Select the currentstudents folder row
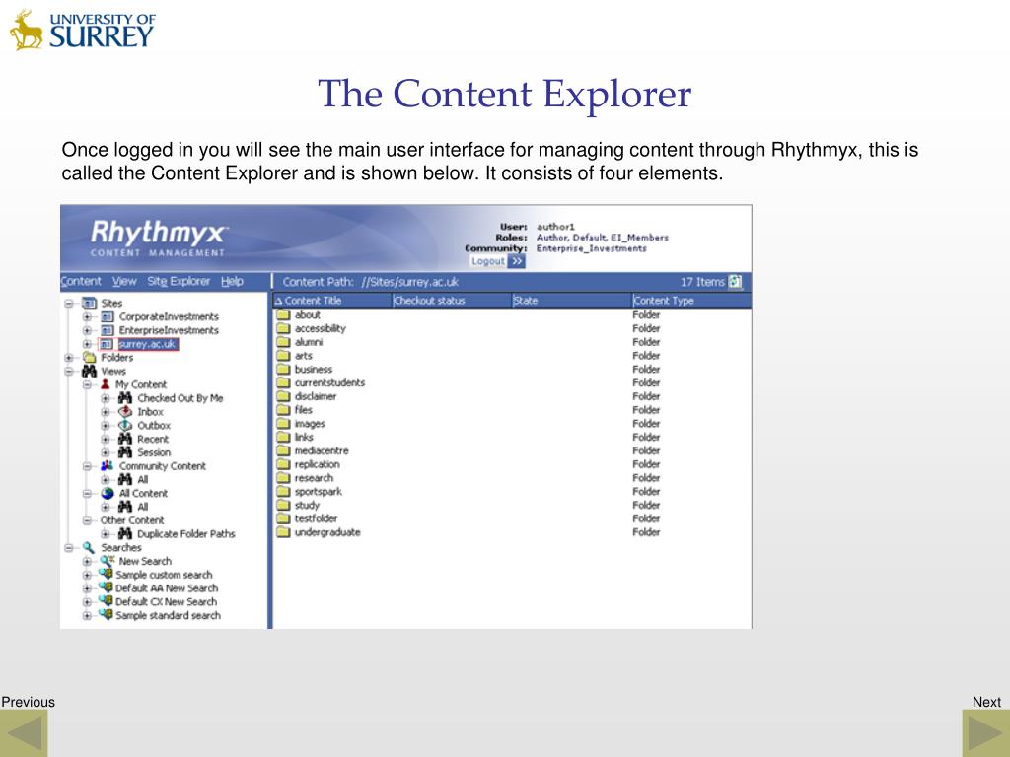Screen dimensions: 1010x757 (513, 383)
